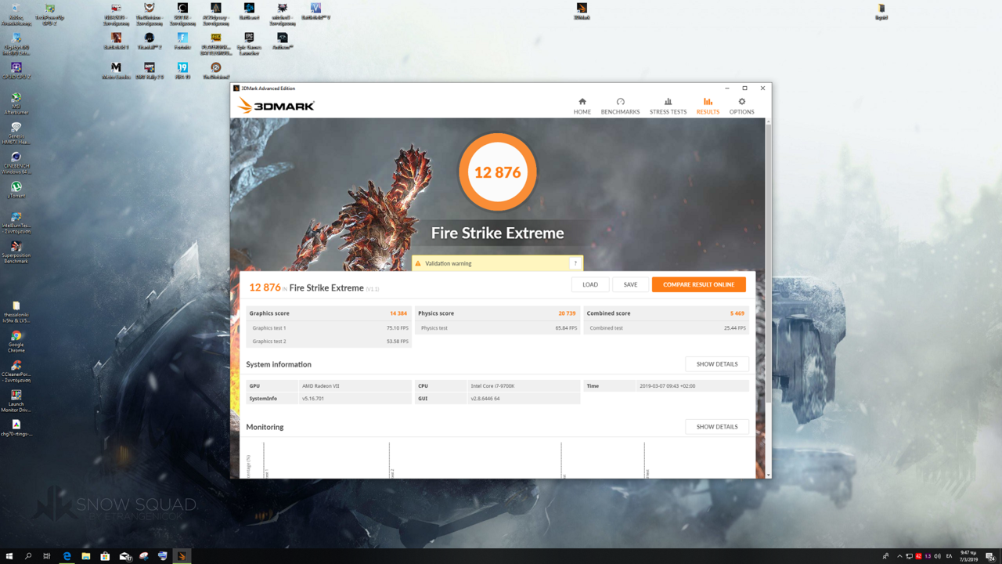Open Fortnite desktop shortcut

pos(182,41)
